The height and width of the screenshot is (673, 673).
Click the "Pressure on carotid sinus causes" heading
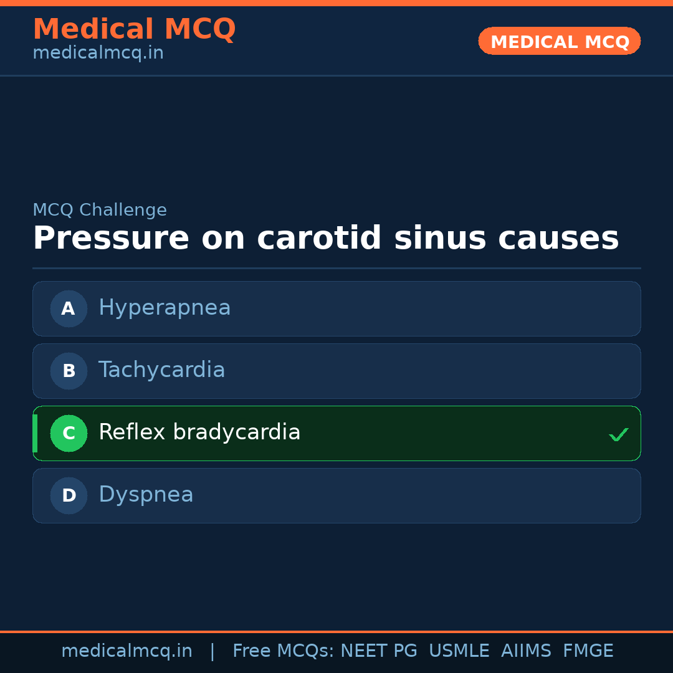point(325,239)
